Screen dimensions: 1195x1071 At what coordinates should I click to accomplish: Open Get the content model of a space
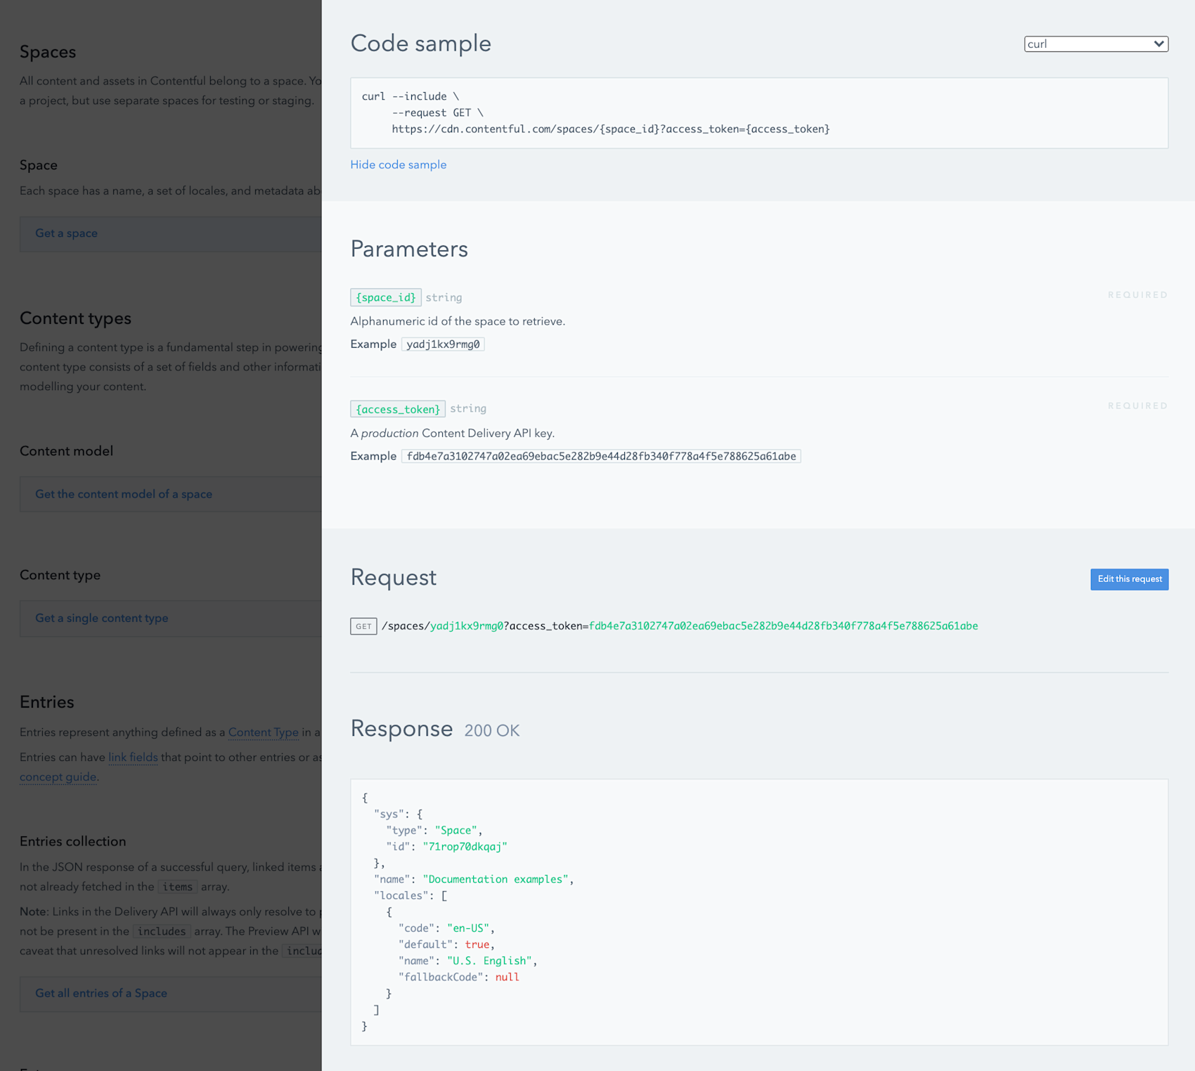coord(124,494)
